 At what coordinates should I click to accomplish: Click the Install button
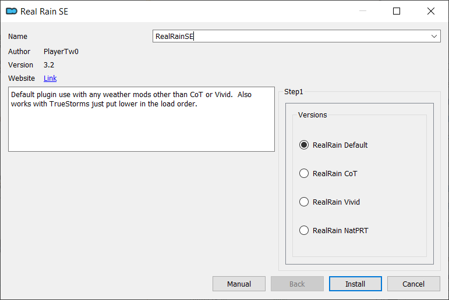pos(355,284)
